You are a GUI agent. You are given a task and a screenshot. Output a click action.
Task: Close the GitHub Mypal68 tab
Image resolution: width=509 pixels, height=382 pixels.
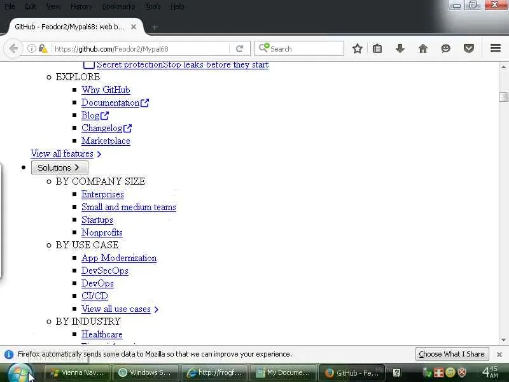click(x=134, y=27)
